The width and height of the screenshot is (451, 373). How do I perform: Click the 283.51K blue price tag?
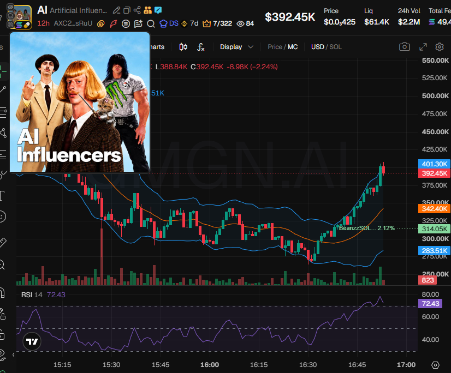pos(434,251)
